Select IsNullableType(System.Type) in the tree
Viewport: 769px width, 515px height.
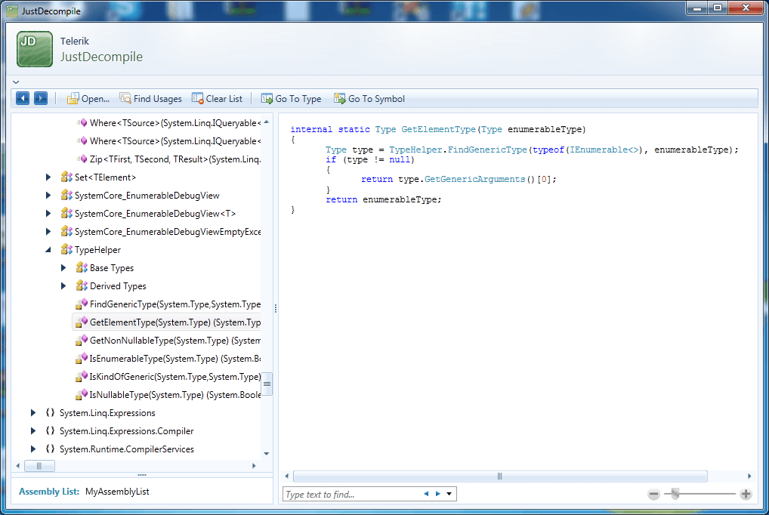point(167,395)
